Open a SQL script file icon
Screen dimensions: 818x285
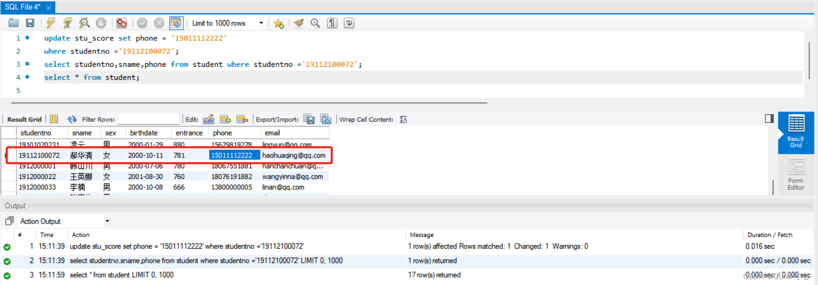14,23
